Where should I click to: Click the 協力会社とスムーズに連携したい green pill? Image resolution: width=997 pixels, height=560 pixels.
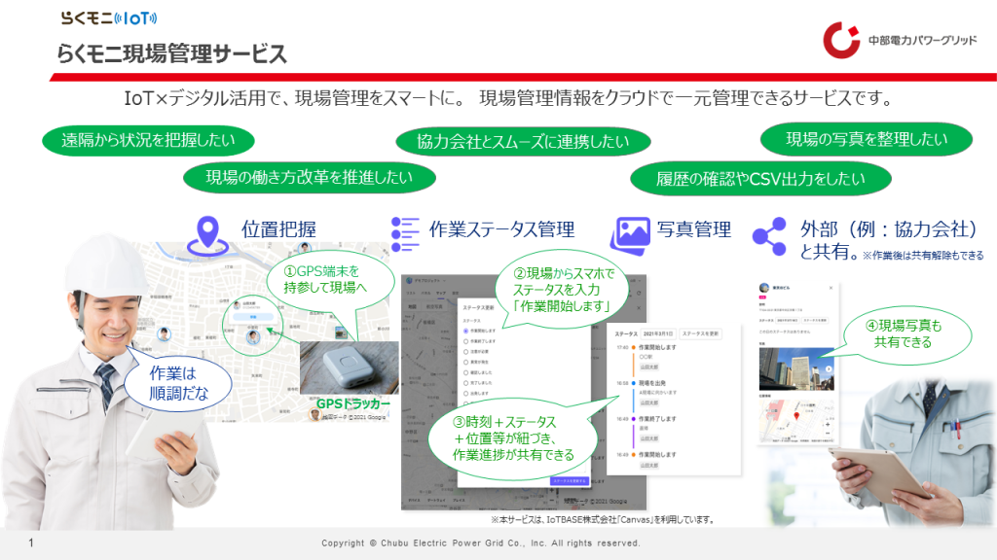click(x=523, y=141)
